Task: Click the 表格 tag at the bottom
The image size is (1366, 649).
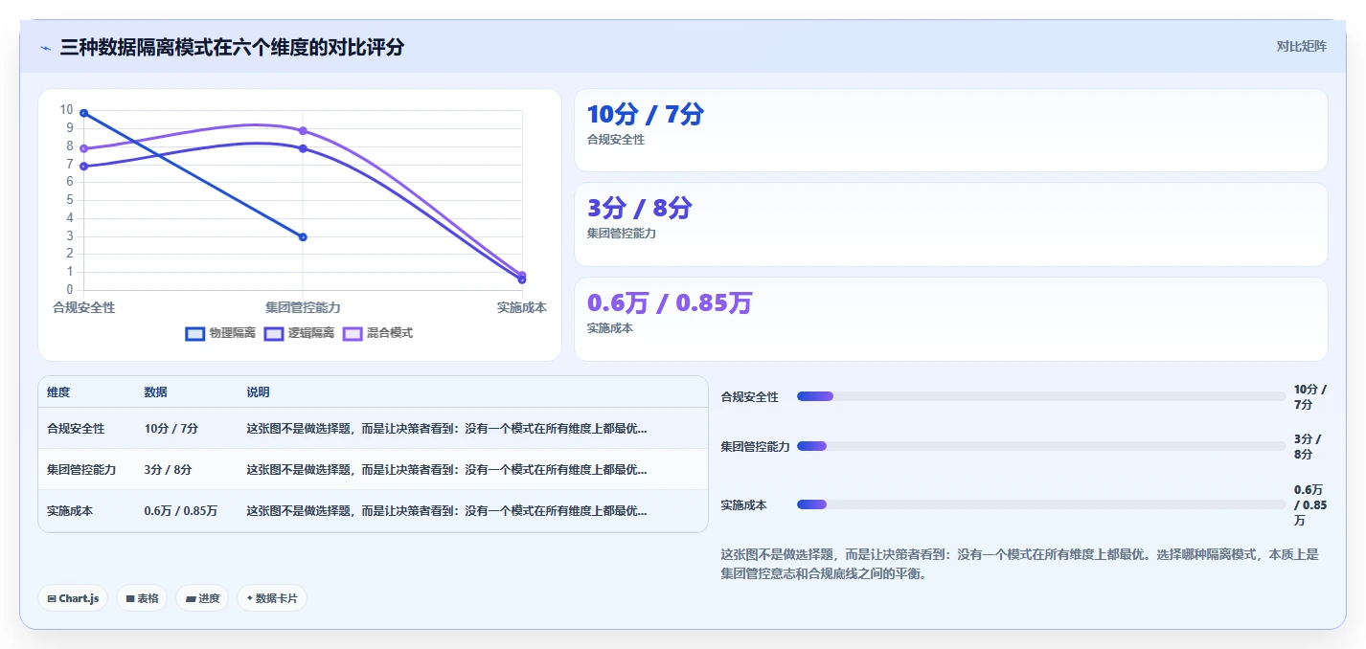Action: [142, 598]
